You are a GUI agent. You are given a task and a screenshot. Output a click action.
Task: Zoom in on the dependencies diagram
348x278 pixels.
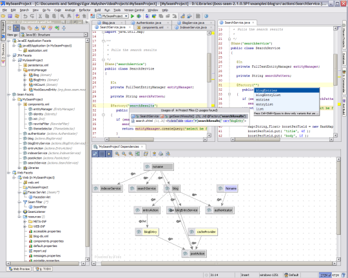(117, 154)
